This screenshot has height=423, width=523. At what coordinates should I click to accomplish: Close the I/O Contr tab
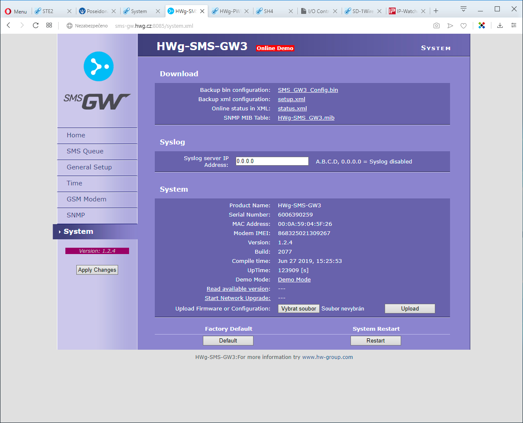coord(335,11)
